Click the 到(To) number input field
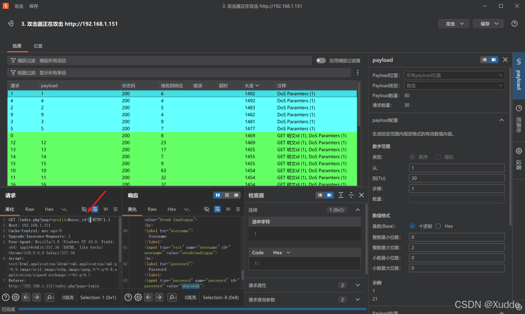 [456, 178]
